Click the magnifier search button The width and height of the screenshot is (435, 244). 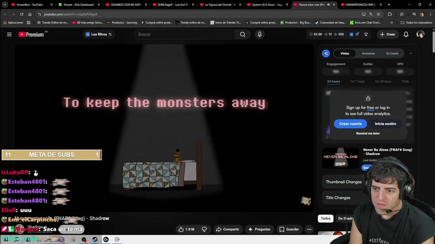[x=243, y=34]
